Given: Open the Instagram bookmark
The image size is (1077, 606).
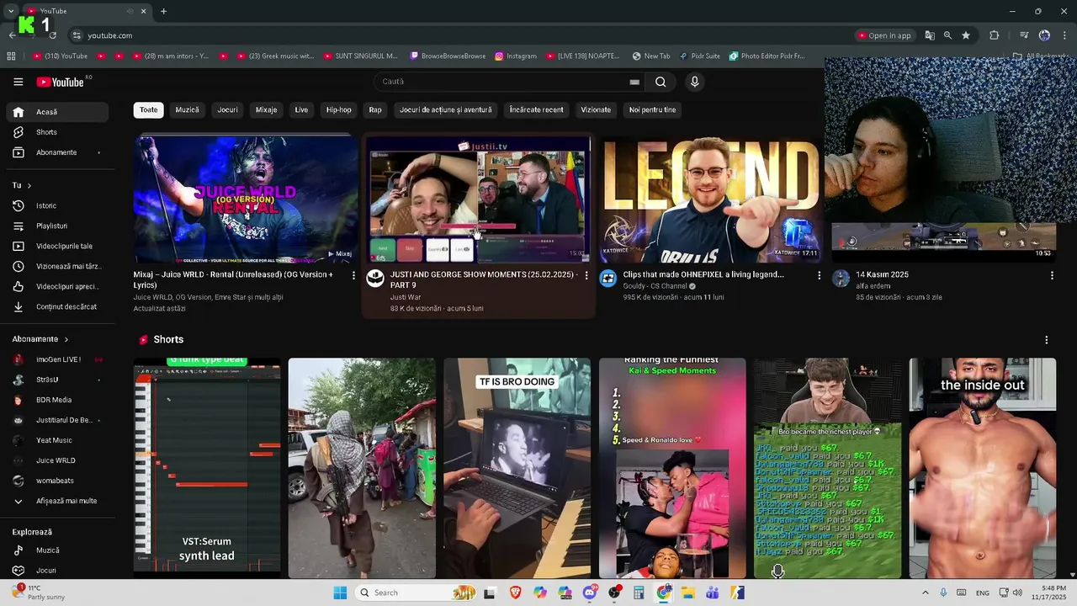Looking at the screenshot, I should point(516,56).
